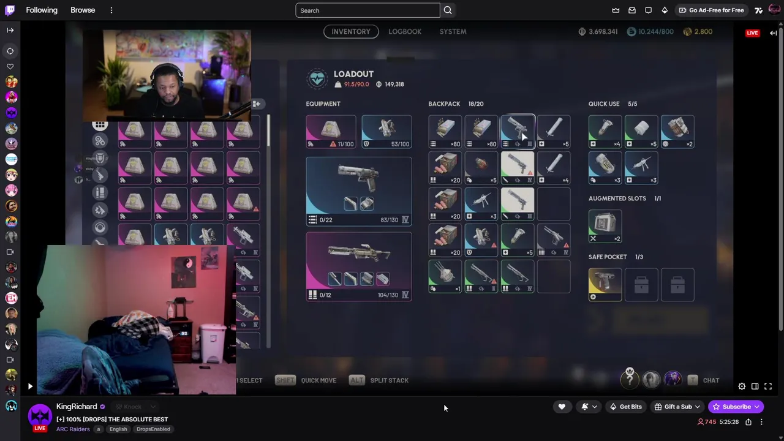This screenshot has width=784, height=441.
Task: Click the Loadout heart shield icon
Action: click(x=317, y=79)
